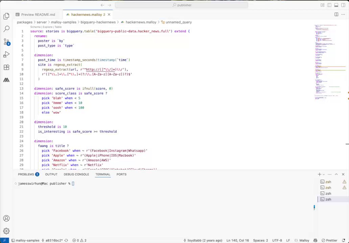This screenshot has height=243, width=349.
Task: Select the fourth highlighted zsh terminal
Action: point(333,199)
